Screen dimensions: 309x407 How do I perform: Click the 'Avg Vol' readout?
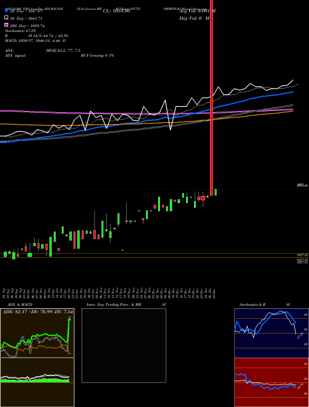click(197, 11)
